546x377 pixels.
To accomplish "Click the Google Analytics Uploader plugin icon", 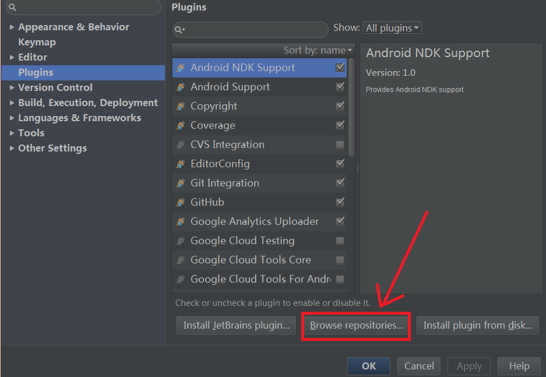I will pos(181,221).
